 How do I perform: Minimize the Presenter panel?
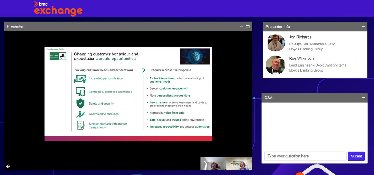click(242, 26)
